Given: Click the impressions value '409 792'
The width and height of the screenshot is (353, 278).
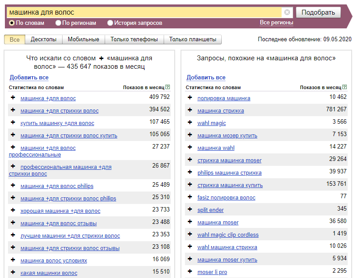Looking at the screenshot, I should (159, 97).
